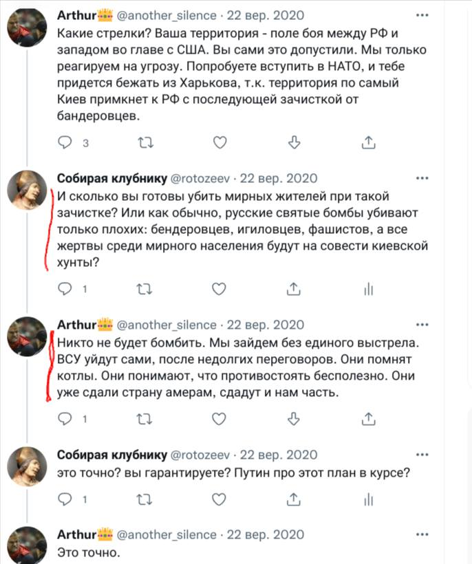Image resolution: width=472 pixels, height=564 pixels.
Task: Open Arthur's name on 'Это точно.' tweet
Action: (76, 534)
